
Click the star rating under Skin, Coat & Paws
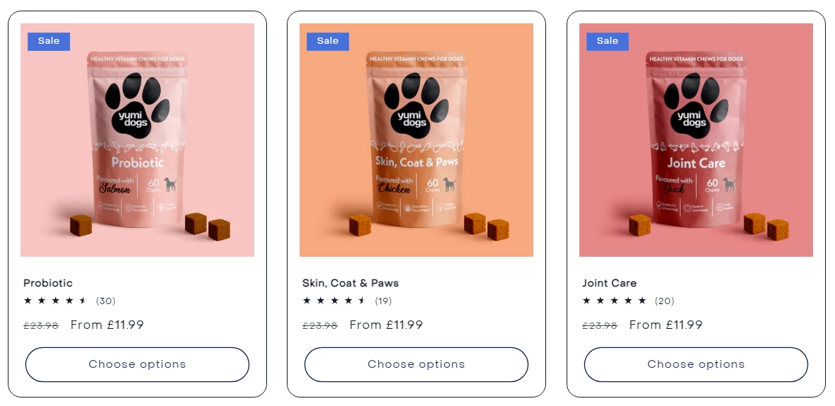coord(334,301)
